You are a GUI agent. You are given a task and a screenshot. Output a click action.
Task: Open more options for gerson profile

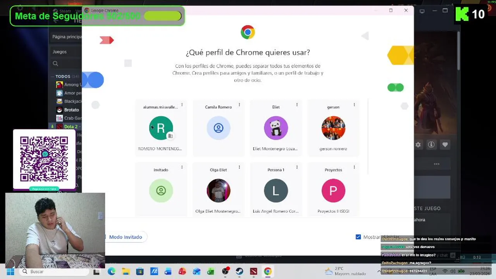(x=354, y=105)
